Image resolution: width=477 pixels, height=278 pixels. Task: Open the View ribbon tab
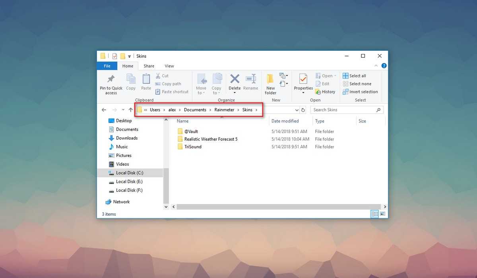(169, 66)
